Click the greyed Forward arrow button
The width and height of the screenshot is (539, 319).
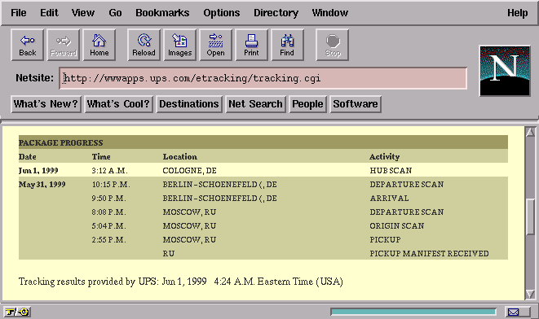[64, 45]
